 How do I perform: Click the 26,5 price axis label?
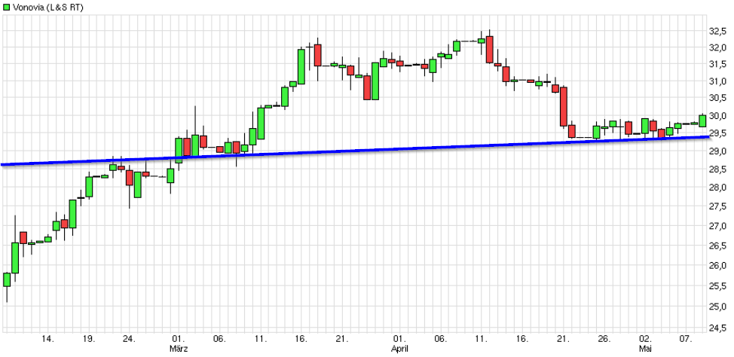click(x=718, y=246)
